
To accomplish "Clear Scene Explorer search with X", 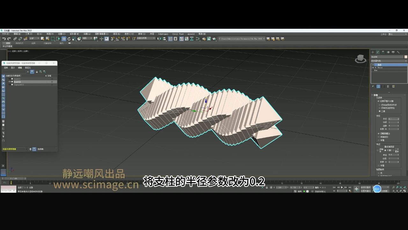I will [28, 72].
